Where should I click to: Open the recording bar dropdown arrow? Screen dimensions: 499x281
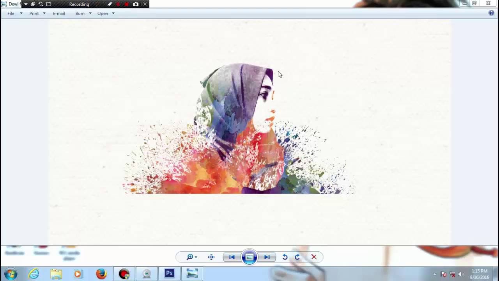pyautogui.click(x=26, y=4)
